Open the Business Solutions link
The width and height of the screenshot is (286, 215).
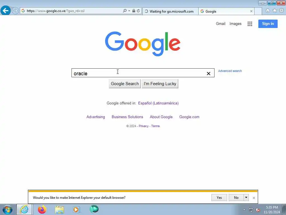pyautogui.click(x=127, y=117)
